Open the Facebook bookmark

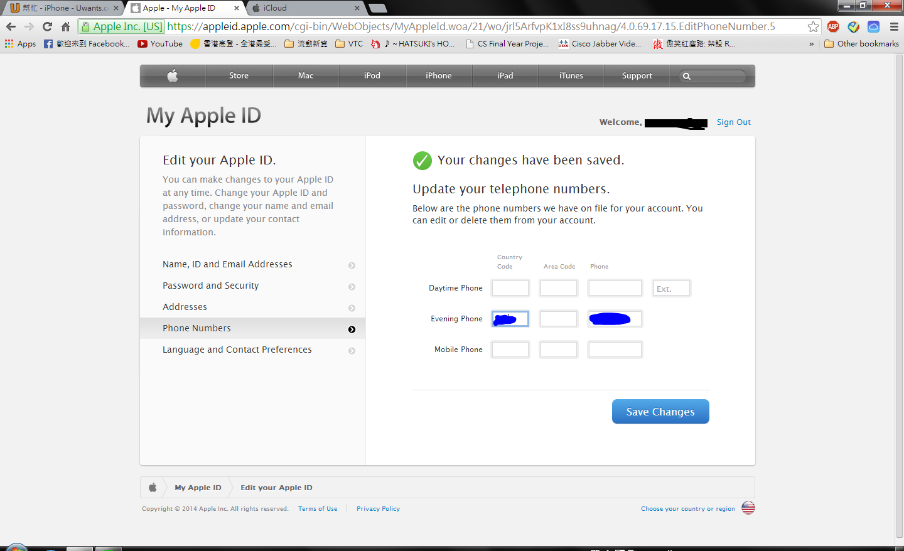(x=87, y=43)
